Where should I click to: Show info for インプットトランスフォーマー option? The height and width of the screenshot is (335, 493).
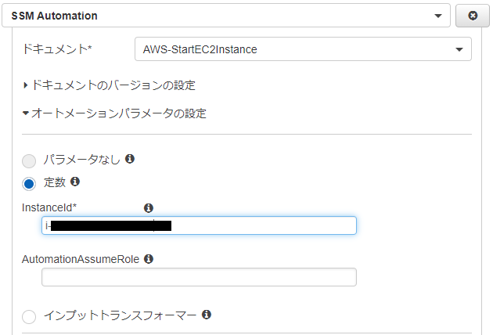coord(207,315)
